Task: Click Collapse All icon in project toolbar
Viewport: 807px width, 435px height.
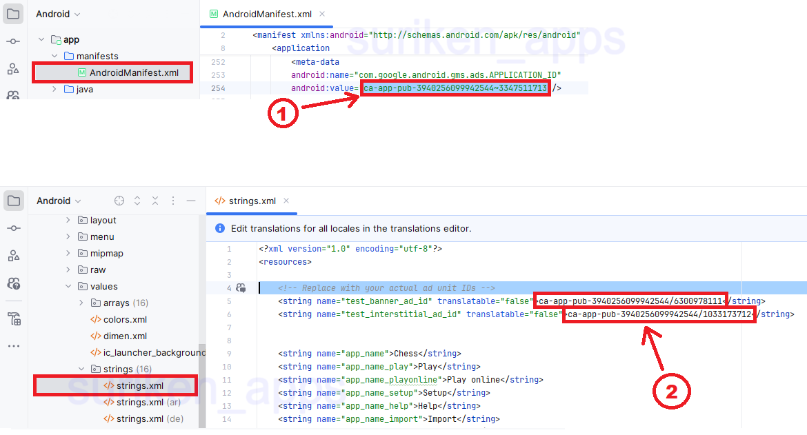Action: click(x=155, y=201)
